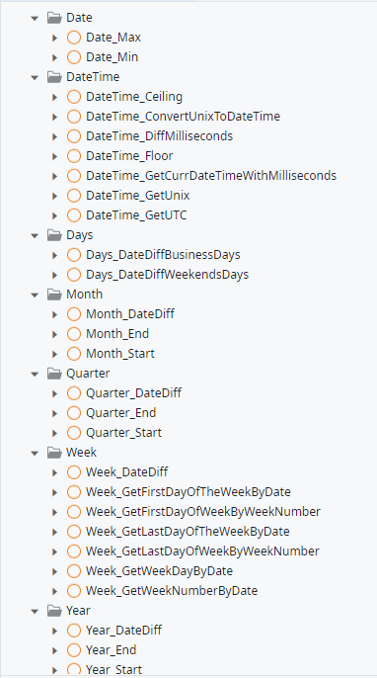This screenshot has width=377, height=678.
Task: Select the Days_DateDiffWeekendsDays item
Action: point(167,275)
